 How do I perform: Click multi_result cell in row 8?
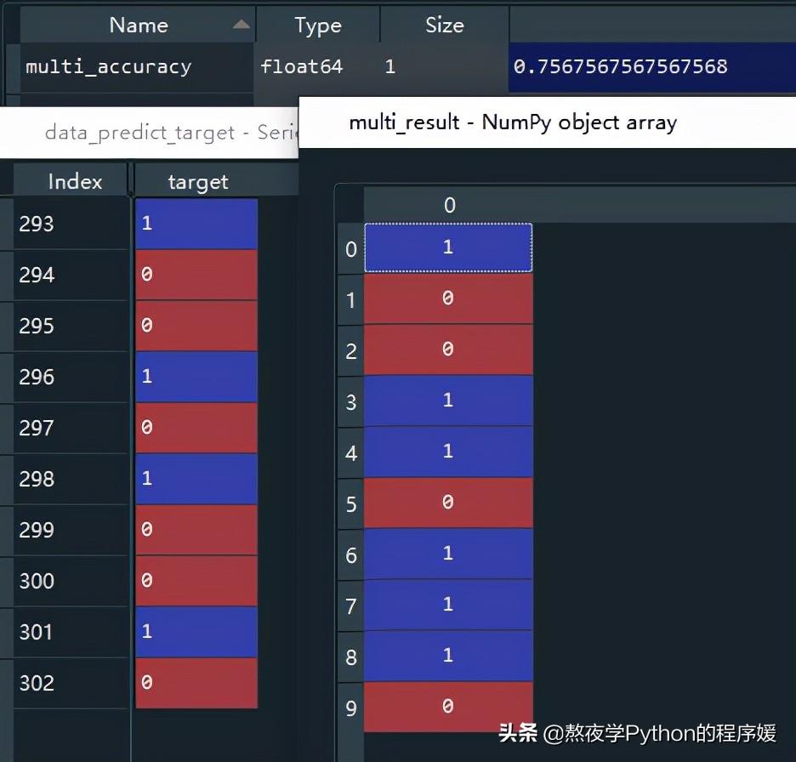tap(449, 656)
